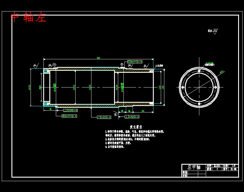Image resolution: width=244 pixels, height=192 pixels.
Task: Click the 技术要求 heading
Action: click(136, 127)
